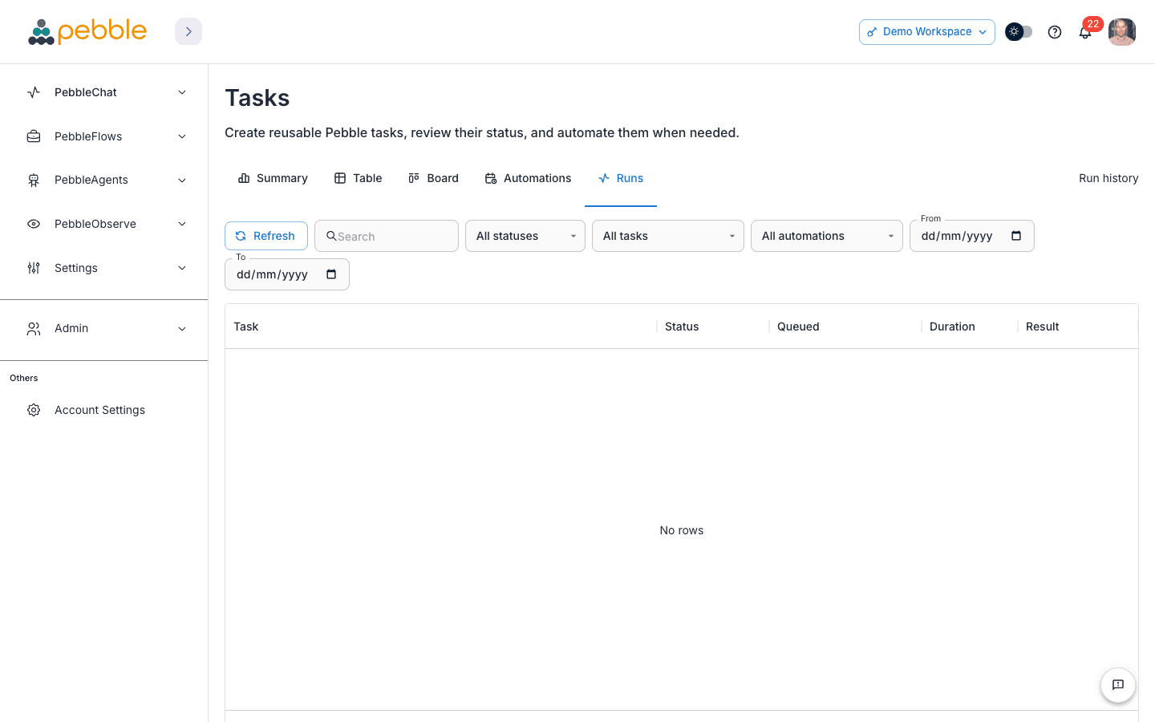Click the PebbleObserve eye icon
The image size is (1155, 722).
34,224
